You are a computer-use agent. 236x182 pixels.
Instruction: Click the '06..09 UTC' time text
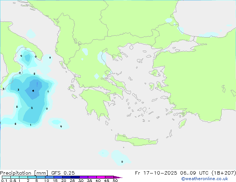pos(194,173)
